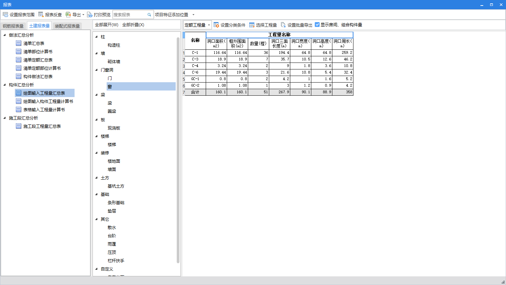The width and height of the screenshot is (506, 285).
Task: Collapse the 做法汇总分析 tree node
Action: tap(4, 35)
